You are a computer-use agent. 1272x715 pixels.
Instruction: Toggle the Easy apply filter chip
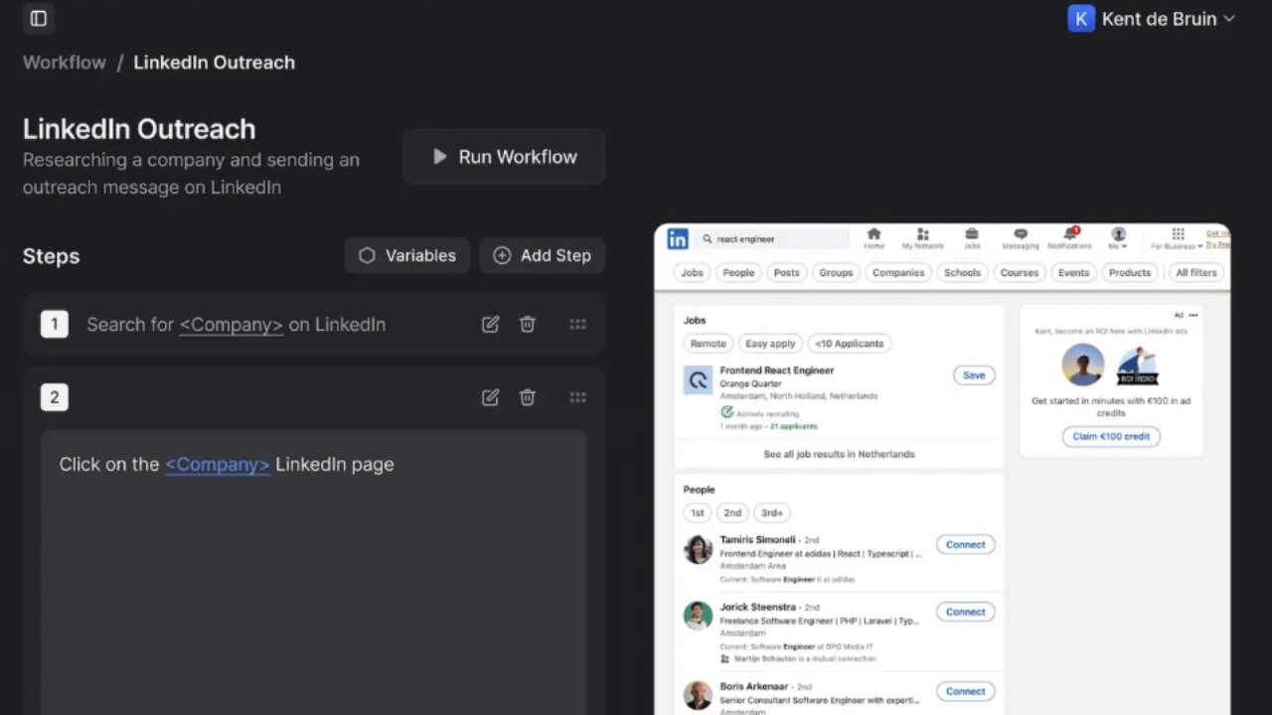click(770, 344)
